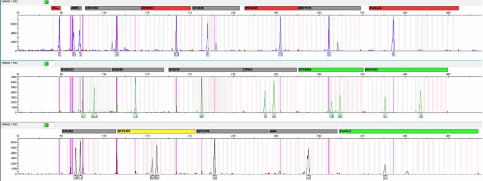Select the red D13S317 marker bar

166,8
